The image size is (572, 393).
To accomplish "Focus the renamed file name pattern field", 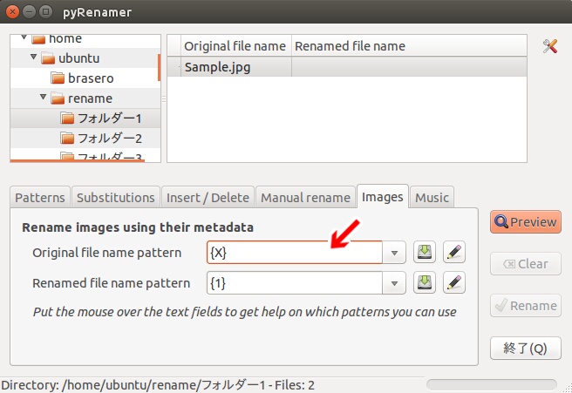I will pos(295,283).
